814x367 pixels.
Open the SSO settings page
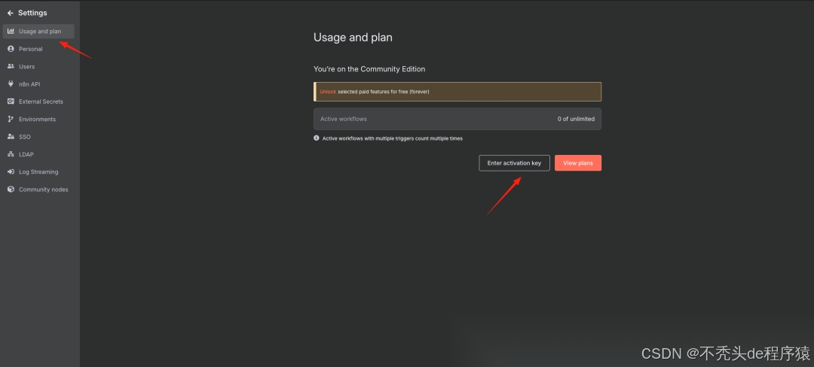point(39,137)
